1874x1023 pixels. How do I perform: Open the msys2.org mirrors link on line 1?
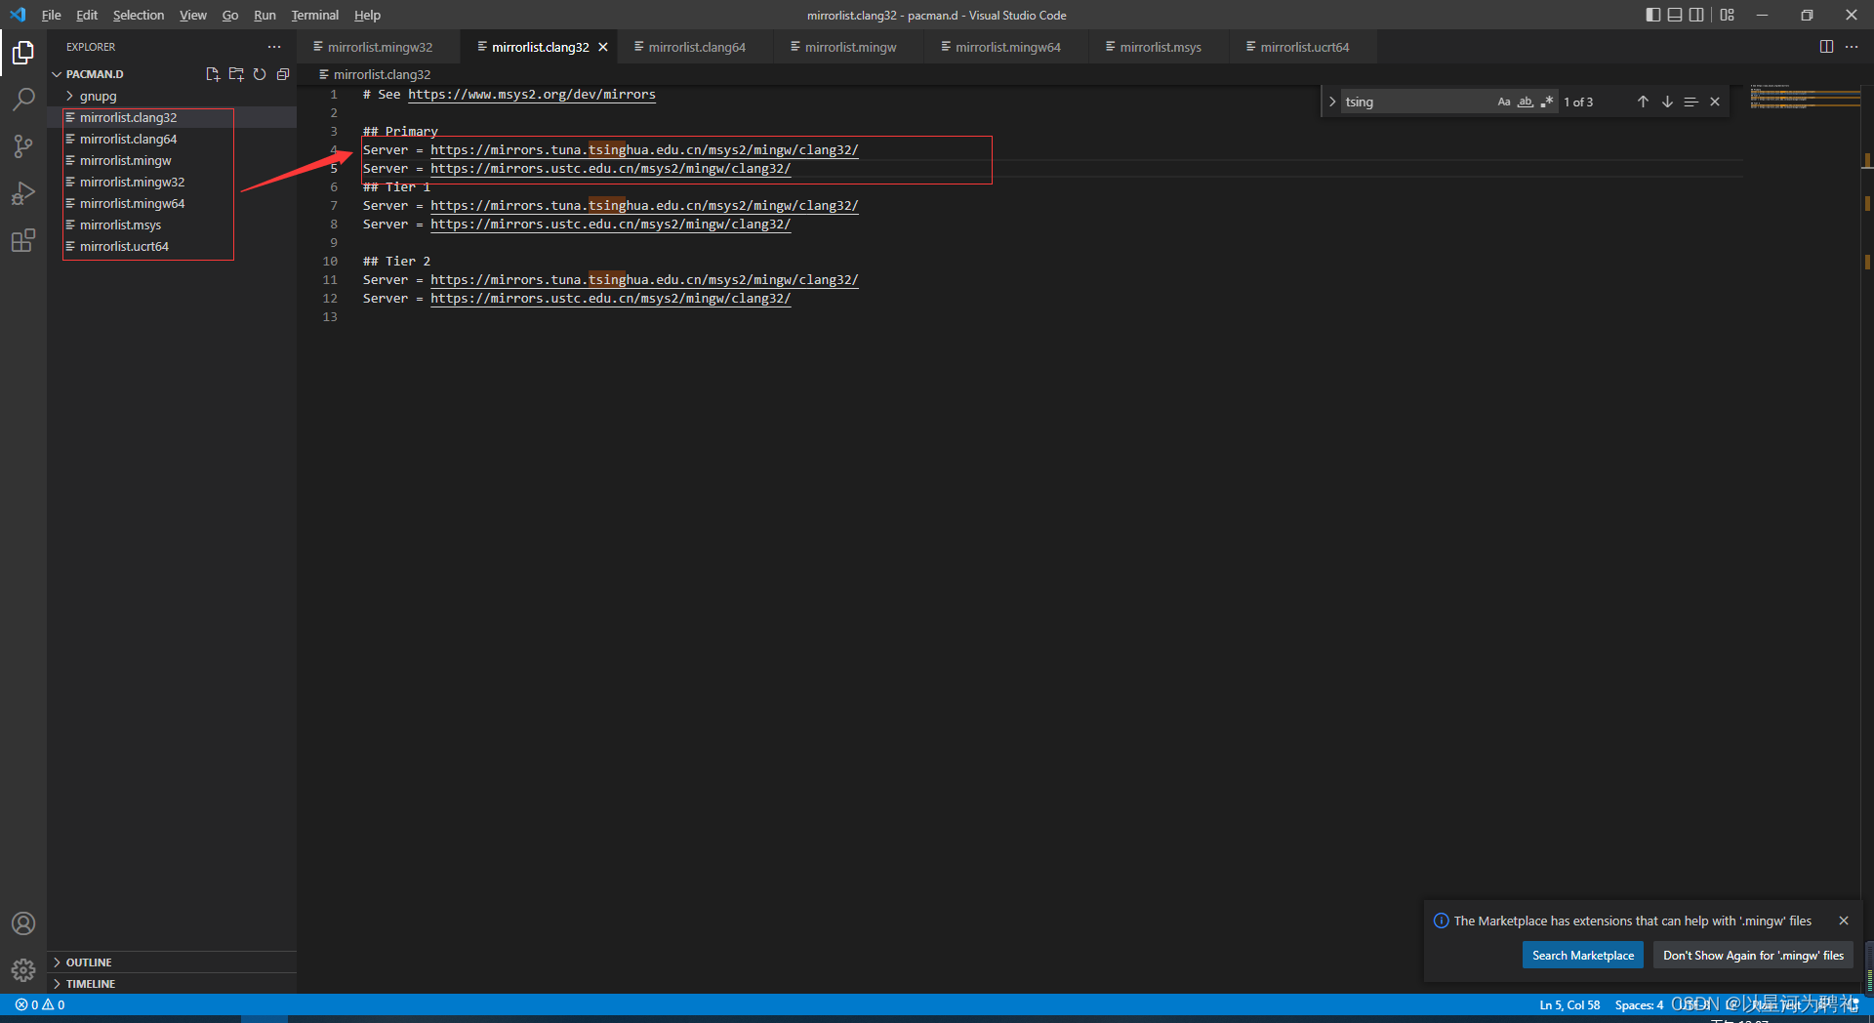click(532, 95)
